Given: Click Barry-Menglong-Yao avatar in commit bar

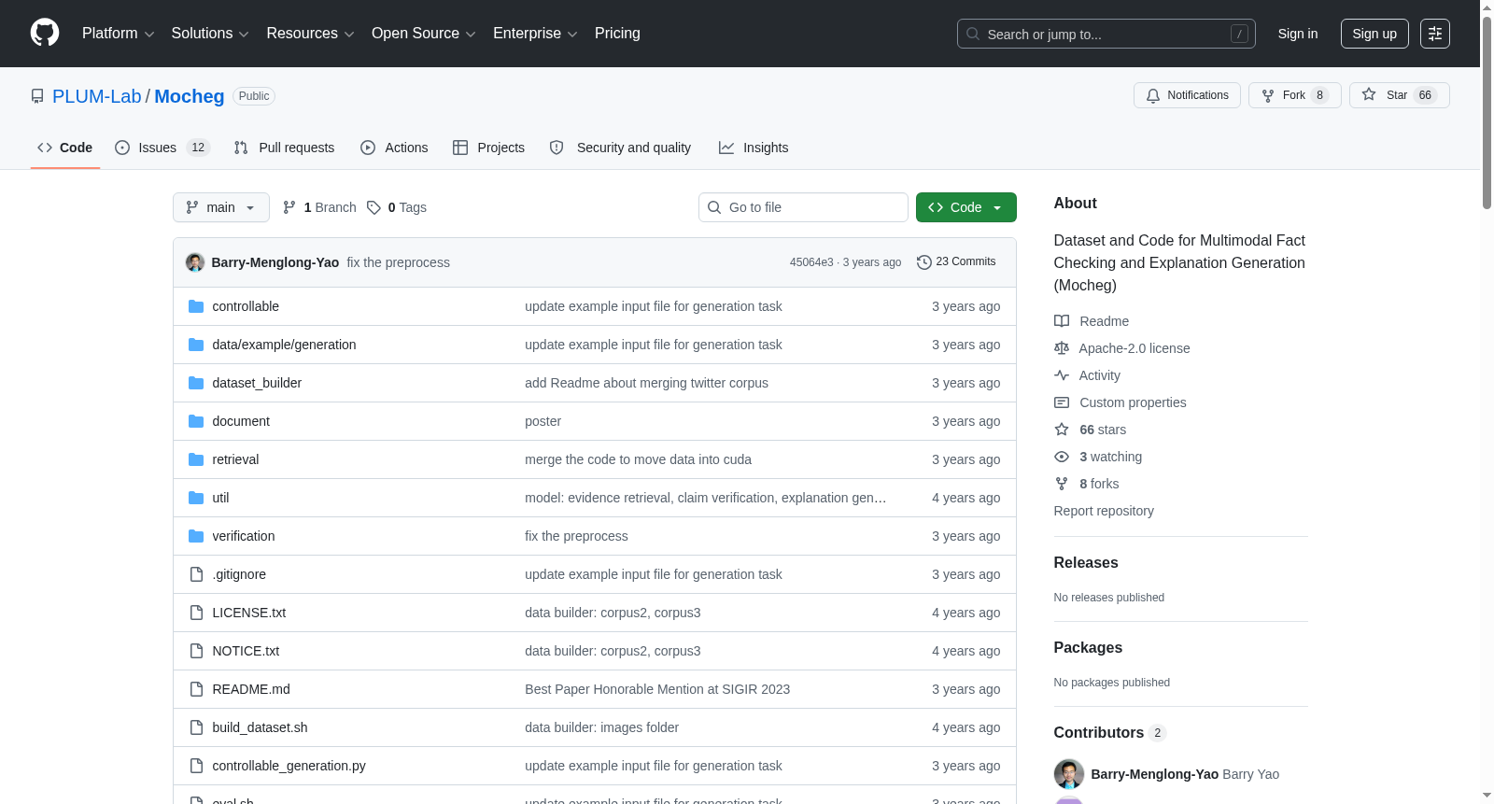Looking at the screenshot, I should coord(195,262).
